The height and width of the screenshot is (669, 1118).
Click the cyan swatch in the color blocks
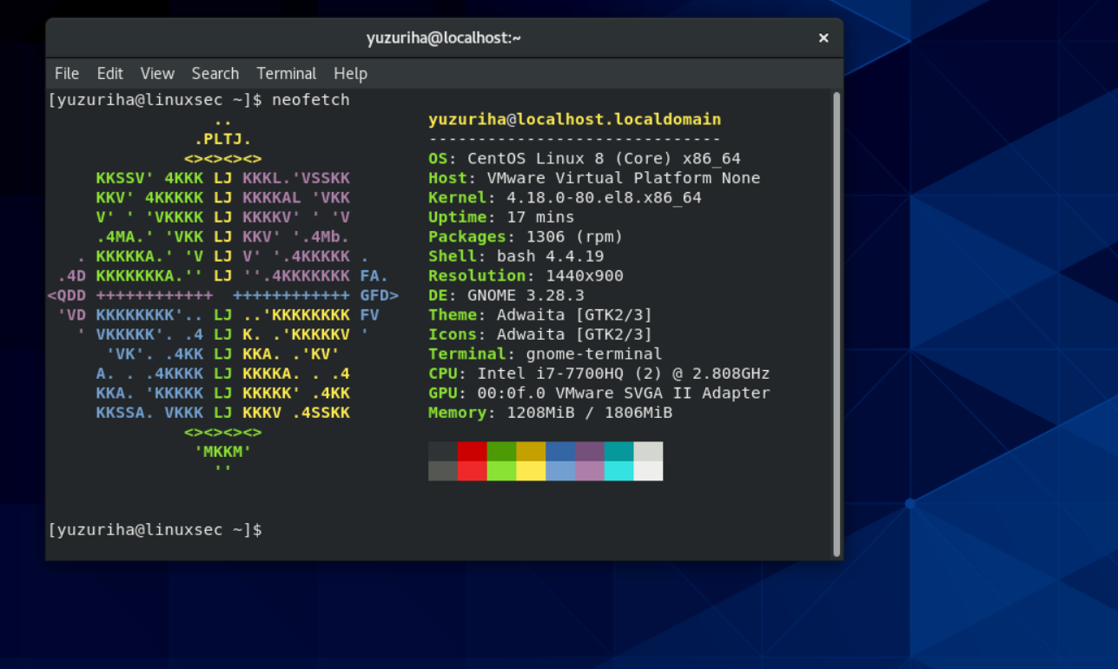(619, 472)
